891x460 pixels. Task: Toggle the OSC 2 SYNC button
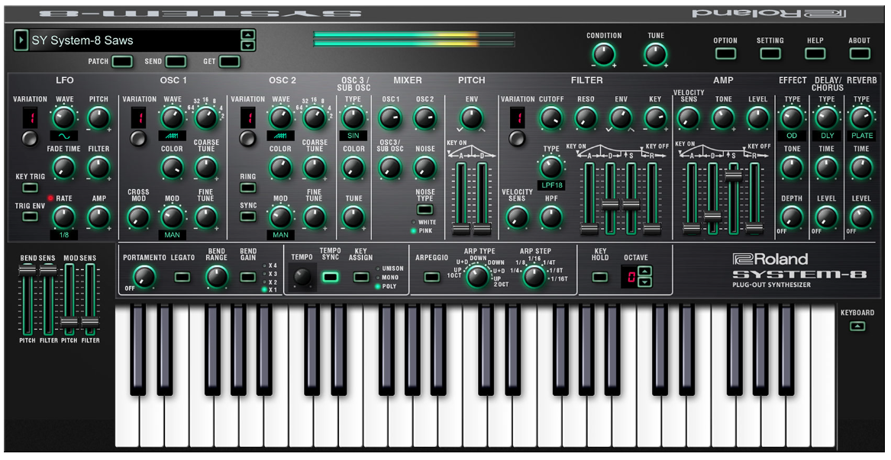click(247, 217)
